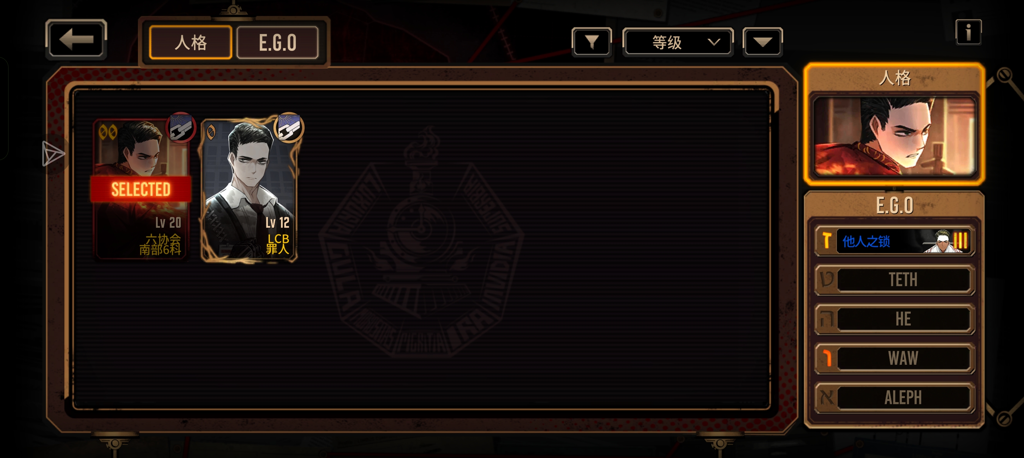1024x458 pixels.
Task: Toggle sort order with the down triangle button
Action: (762, 42)
